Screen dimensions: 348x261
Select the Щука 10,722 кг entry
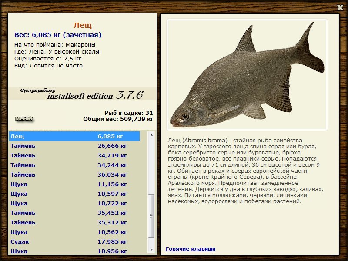point(74,203)
